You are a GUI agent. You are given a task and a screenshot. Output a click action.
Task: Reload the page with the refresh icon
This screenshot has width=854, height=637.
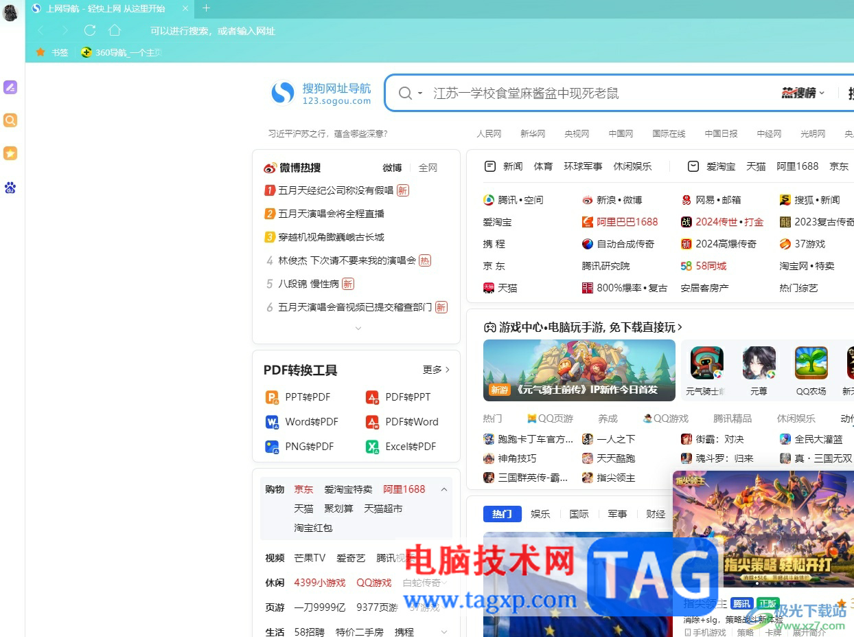click(90, 30)
